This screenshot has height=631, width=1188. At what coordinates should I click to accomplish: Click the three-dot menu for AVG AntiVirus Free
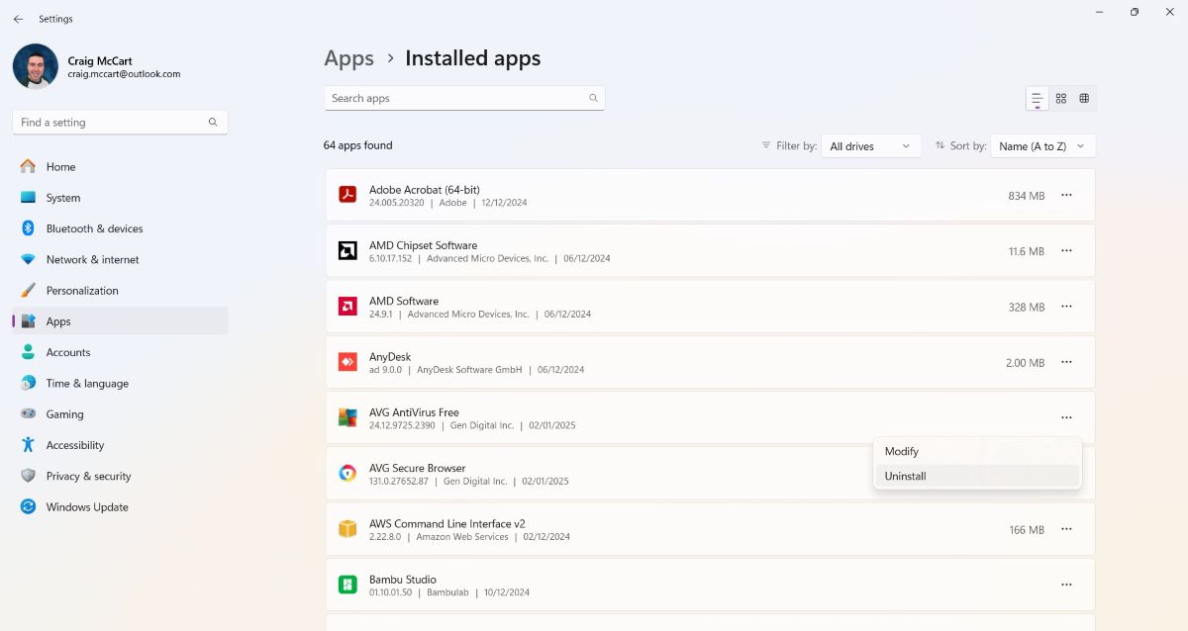1066,417
